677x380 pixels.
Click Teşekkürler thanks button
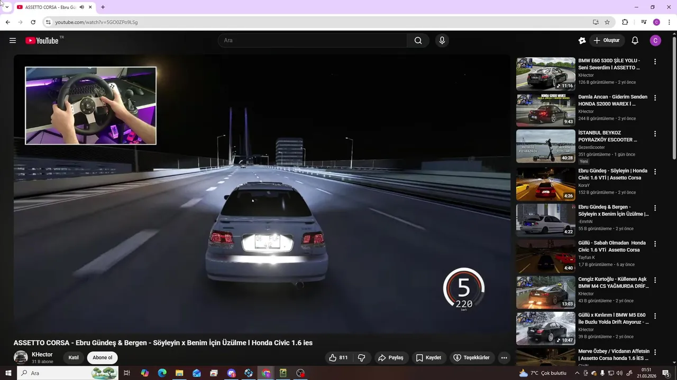pyautogui.click(x=472, y=358)
